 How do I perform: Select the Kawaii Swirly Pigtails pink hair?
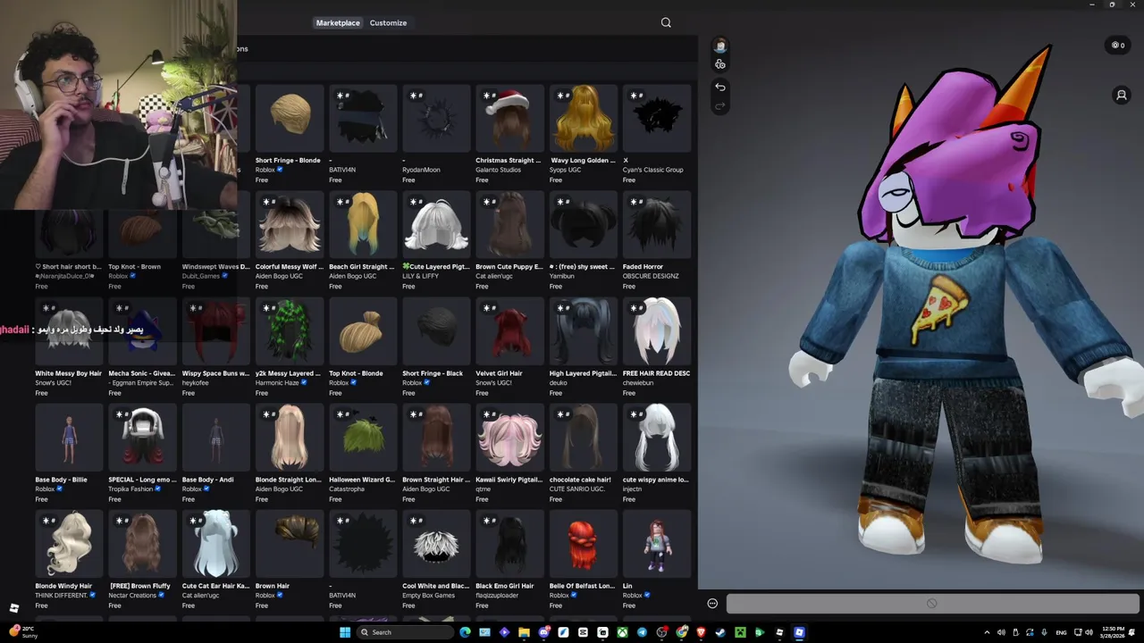pos(509,438)
